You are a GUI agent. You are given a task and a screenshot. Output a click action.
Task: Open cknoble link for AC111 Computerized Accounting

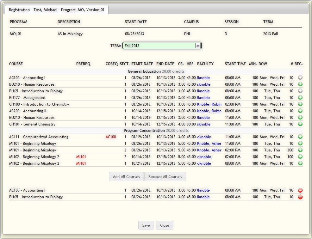pos(204,137)
